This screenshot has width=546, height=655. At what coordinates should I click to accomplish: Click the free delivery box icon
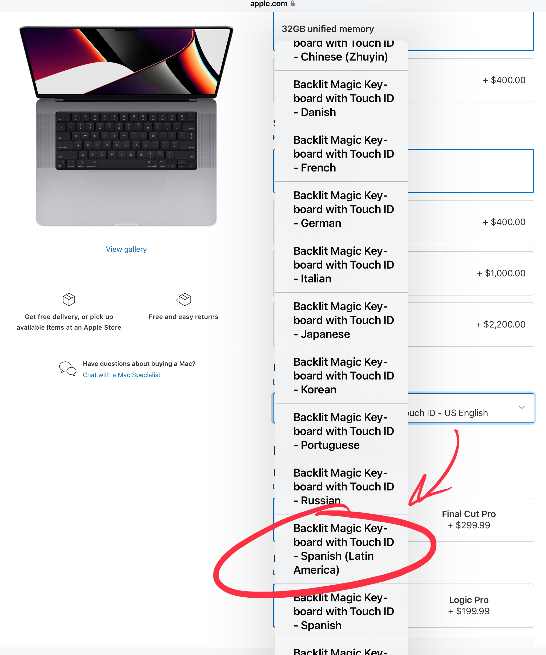pos(69,299)
